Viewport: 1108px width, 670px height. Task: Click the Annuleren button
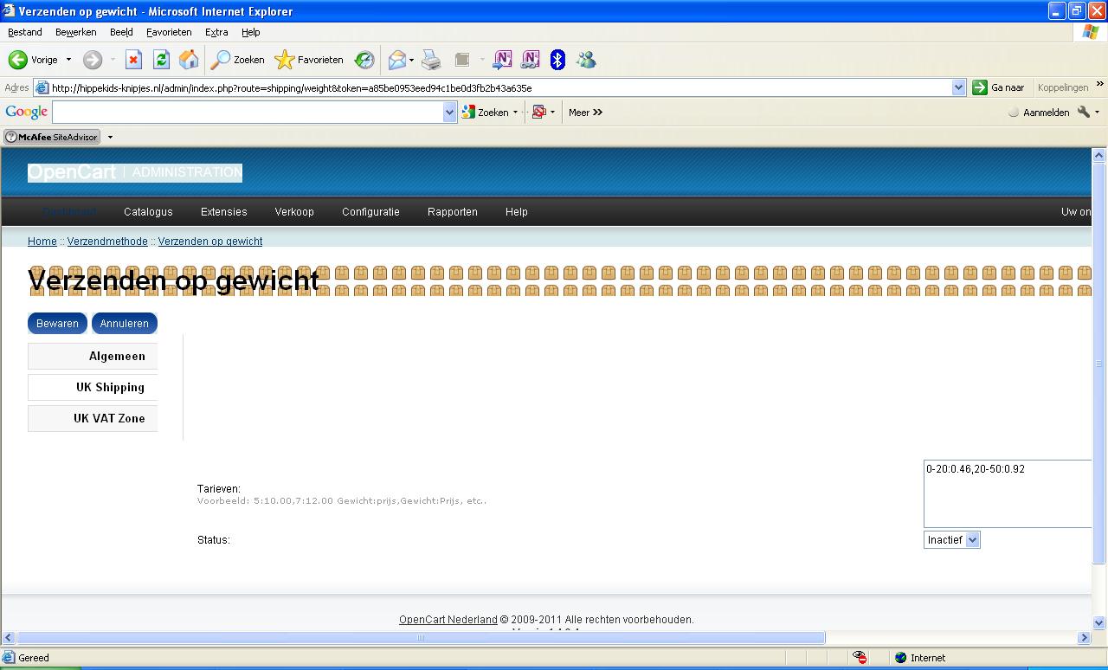[x=124, y=323]
